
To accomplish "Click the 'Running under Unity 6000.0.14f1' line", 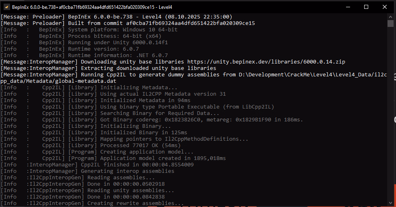I will click(118, 42).
